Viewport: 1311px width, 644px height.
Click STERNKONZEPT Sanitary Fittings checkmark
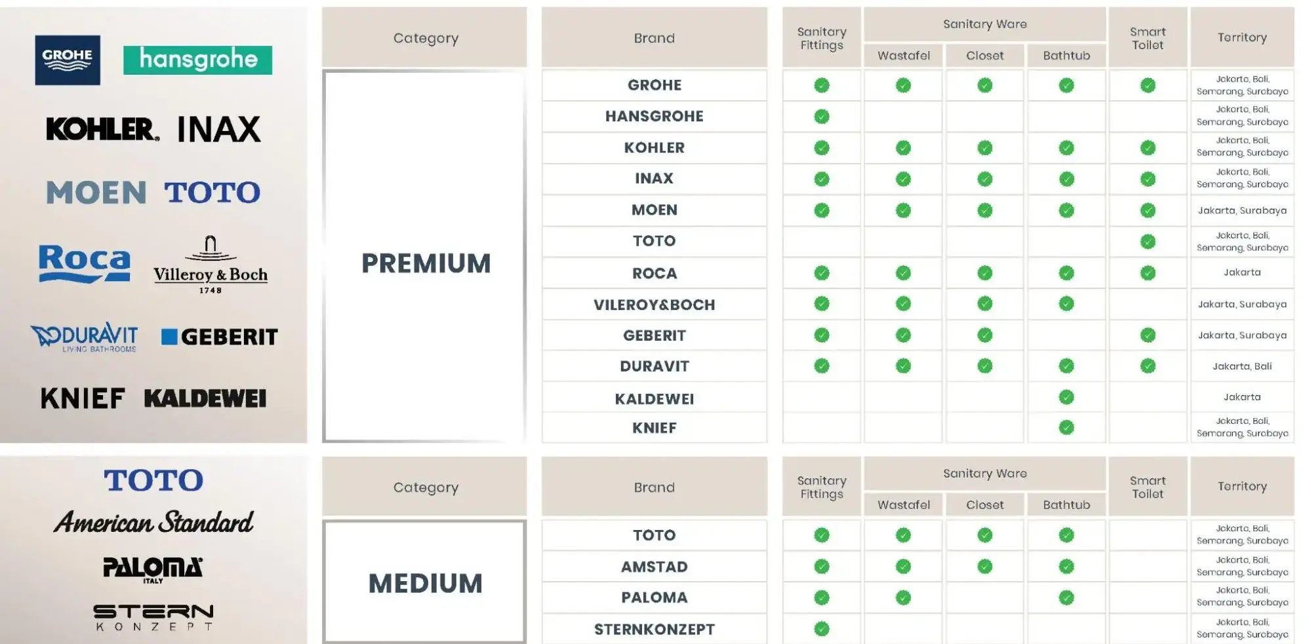click(x=822, y=629)
